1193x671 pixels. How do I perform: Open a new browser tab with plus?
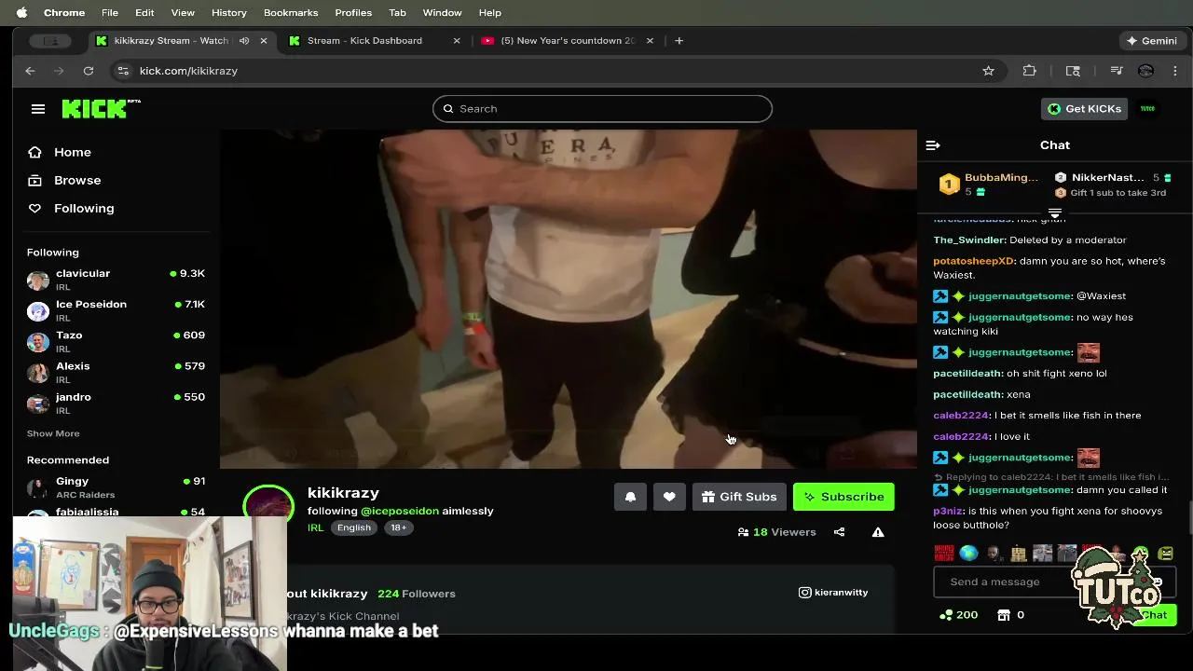(679, 41)
